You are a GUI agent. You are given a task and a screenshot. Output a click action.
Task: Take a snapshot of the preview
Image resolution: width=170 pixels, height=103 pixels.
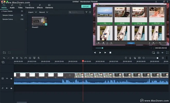pyautogui.click(x=158, y=53)
